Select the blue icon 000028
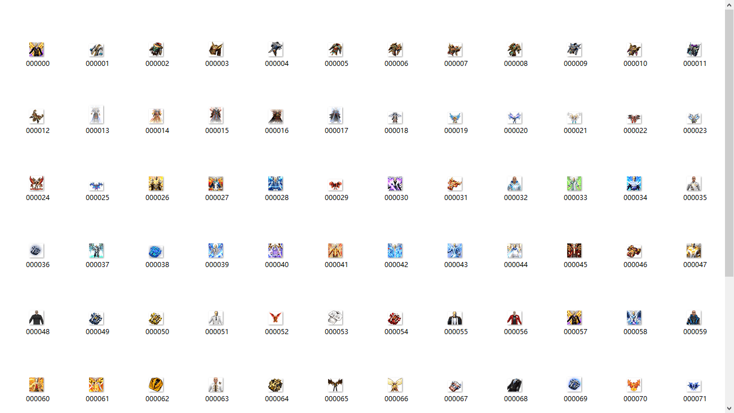734x413 pixels. pyautogui.click(x=276, y=184)
